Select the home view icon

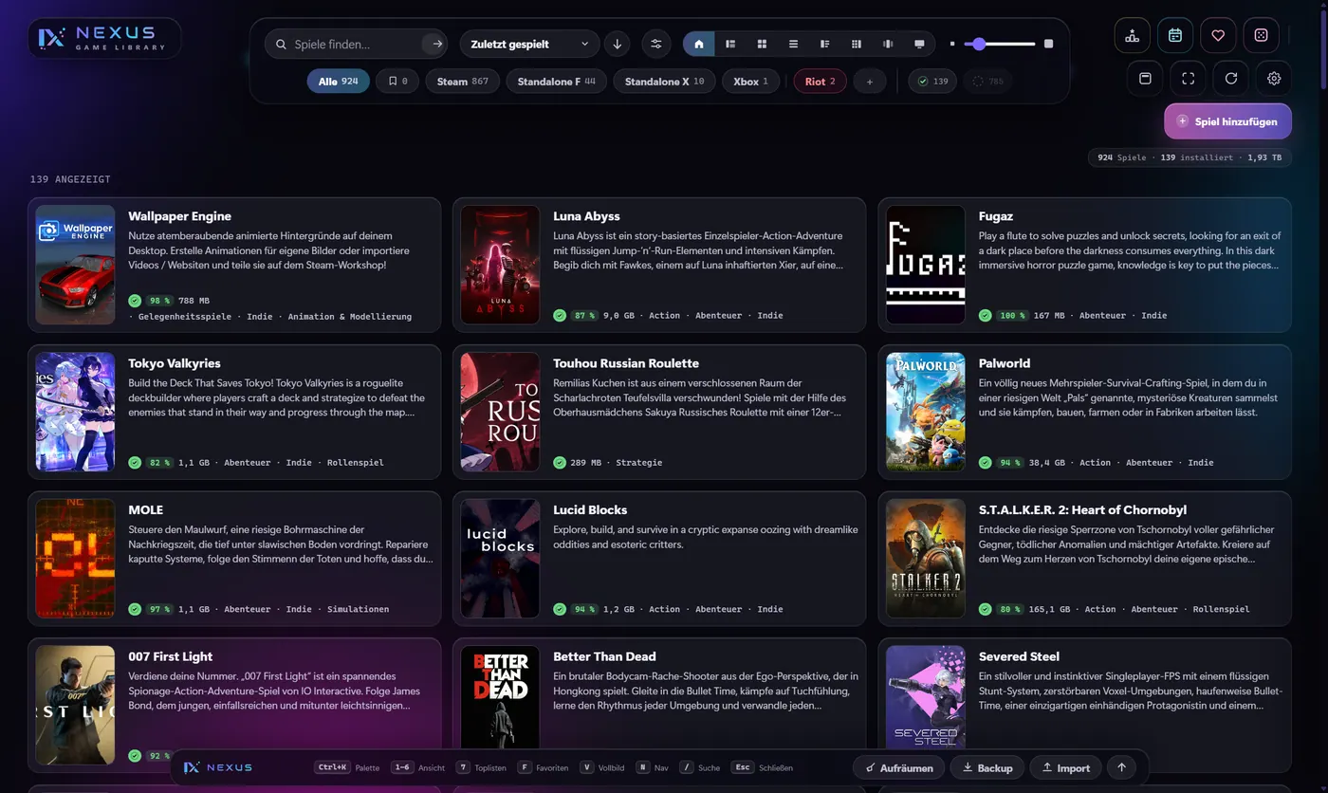tap(699, 44)
